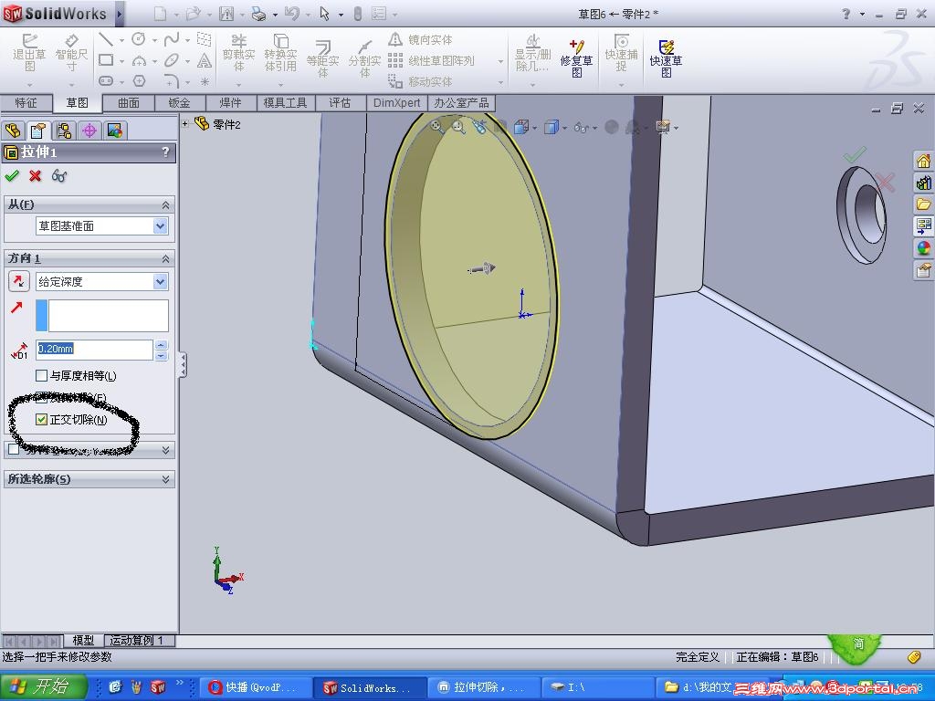The height and width of the screenshot is (701, 935).
Task: Open SolidWorks Resources home icon in task pane
Action: pos(923,161)
